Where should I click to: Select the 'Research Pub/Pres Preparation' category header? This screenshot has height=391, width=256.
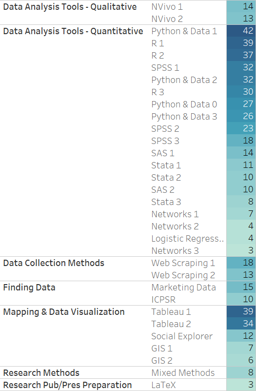coord(67,385)
